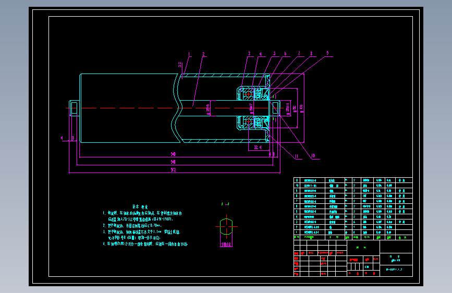
Task: Select the 548 length dimension
Action: (173, 162)
